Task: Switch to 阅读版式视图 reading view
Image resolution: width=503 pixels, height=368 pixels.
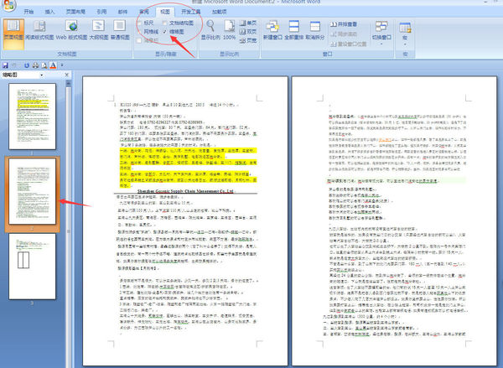Action: pyautogui.click(x=40, y=30)
